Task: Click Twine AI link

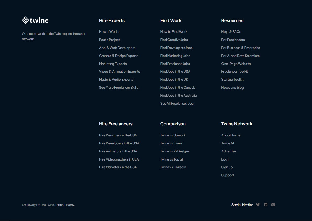Action: [228, 143]
